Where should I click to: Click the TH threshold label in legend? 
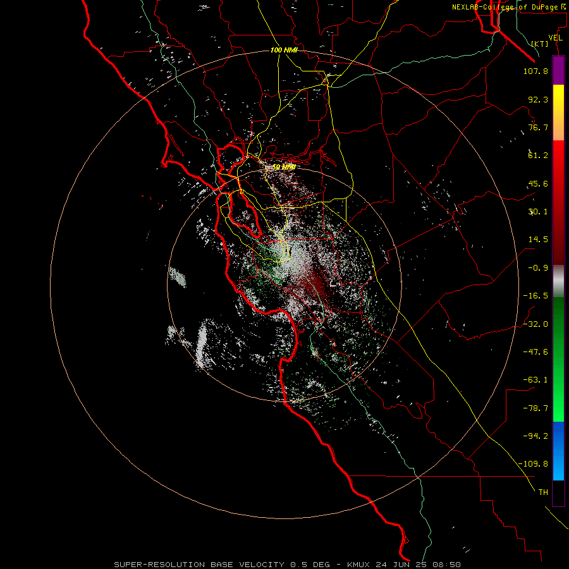click(x=543, y=493)
